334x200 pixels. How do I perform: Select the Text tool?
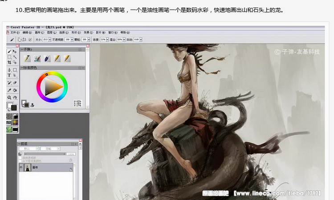(9, 75)
